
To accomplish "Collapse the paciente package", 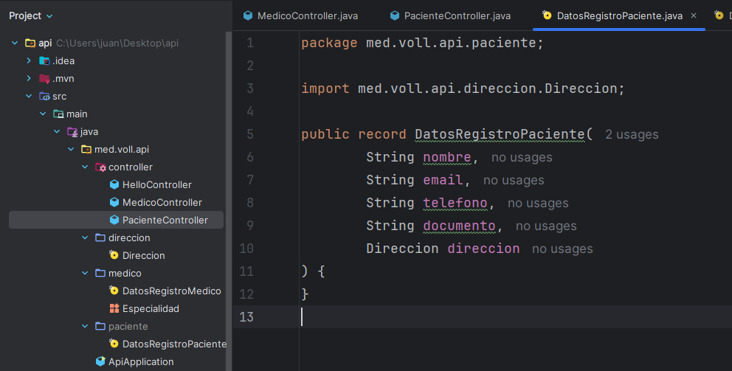I will click(85, 326).
